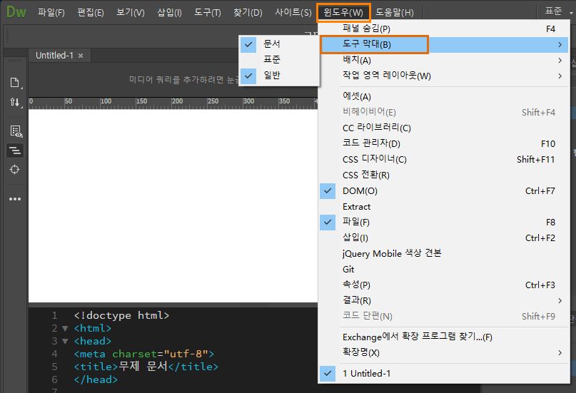Select the format source code icon

[x=15, y=150]
